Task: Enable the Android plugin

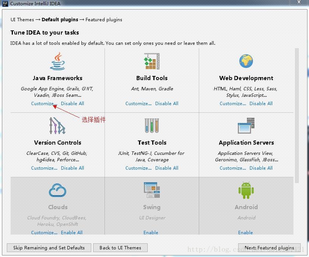Action: tap(245, 232)
